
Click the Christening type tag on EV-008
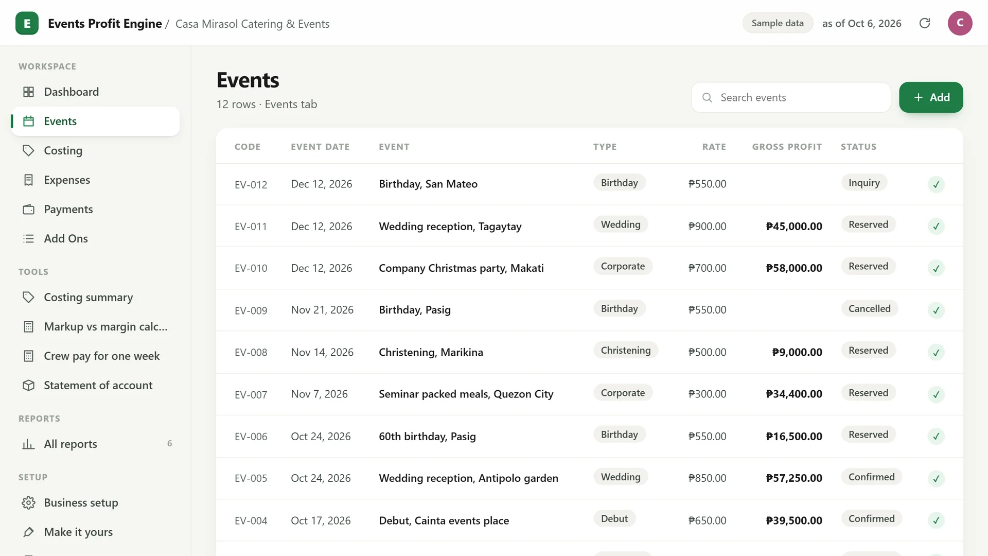[x=626, y=350]
